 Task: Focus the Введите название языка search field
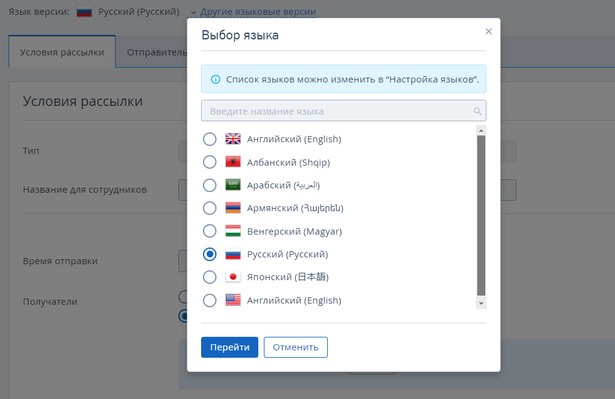[x=344, y=111]
